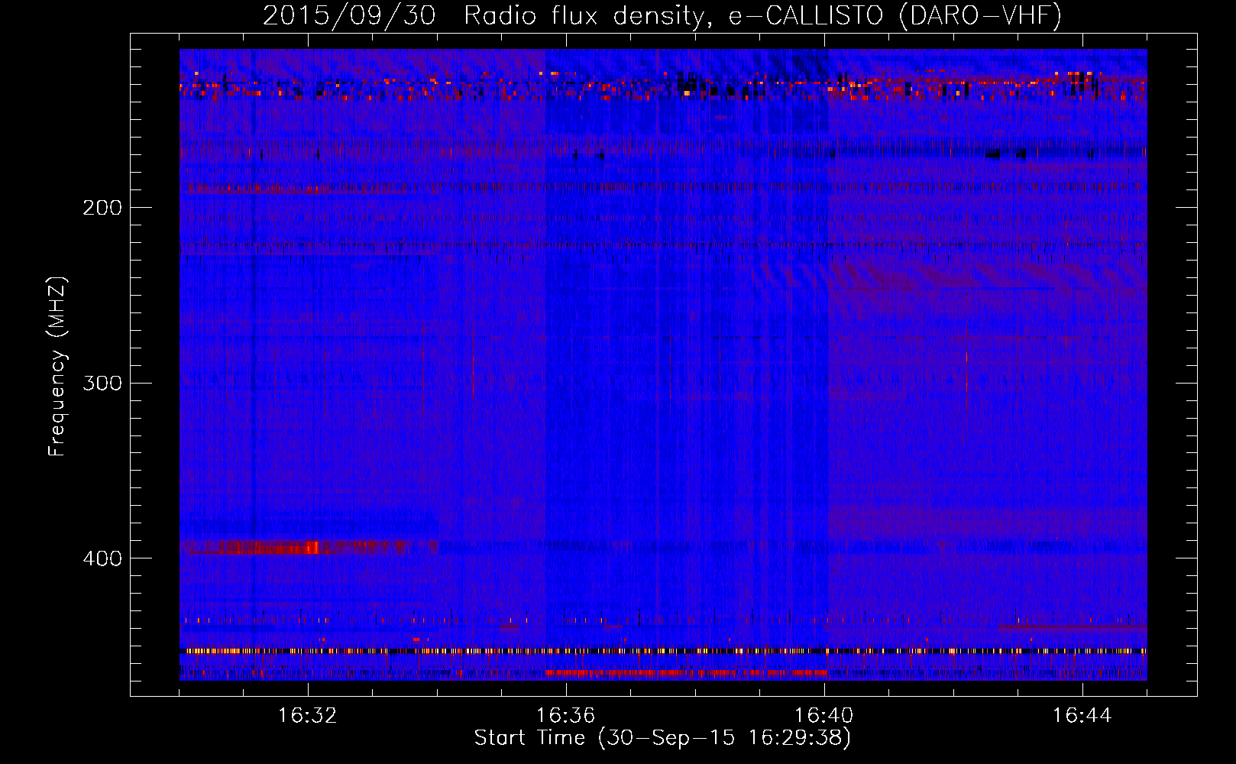
Task: Click the 16:36 time tick label
Action: pyautogui.click(x=565, y=716)
